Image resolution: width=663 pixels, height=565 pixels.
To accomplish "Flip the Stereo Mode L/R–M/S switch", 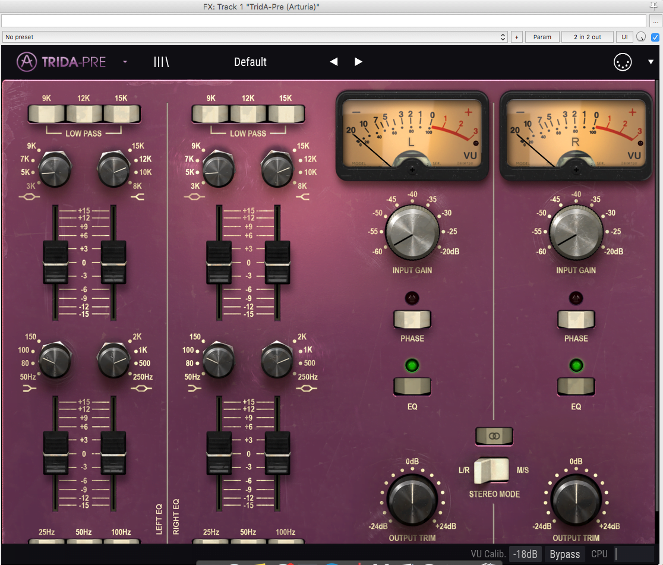I will (491, 471).
